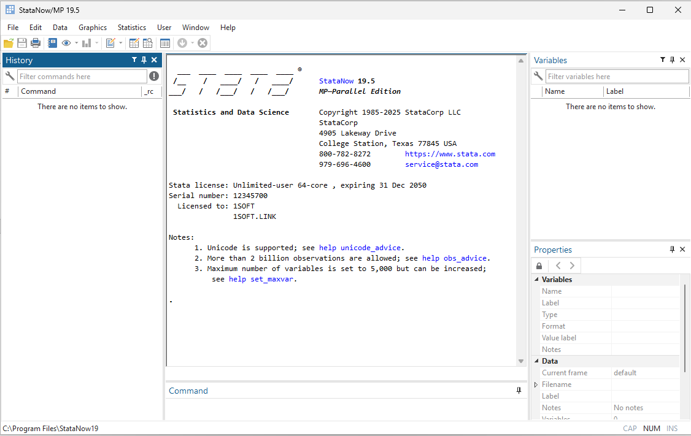Image resolution: width=691 pixels, height=436 pixels.
Task: Open the Graph dropdown arrow
Action: [x=96, y=43]
